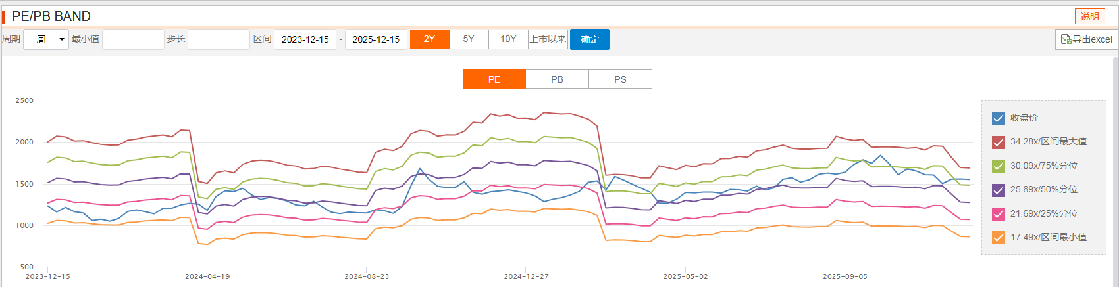Click the 最小值 input field
This screenshot has height=287, width=1119.
133,39
